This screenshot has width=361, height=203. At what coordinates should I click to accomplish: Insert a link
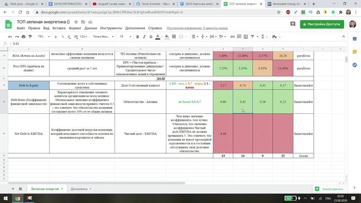(x=232, y=37)
